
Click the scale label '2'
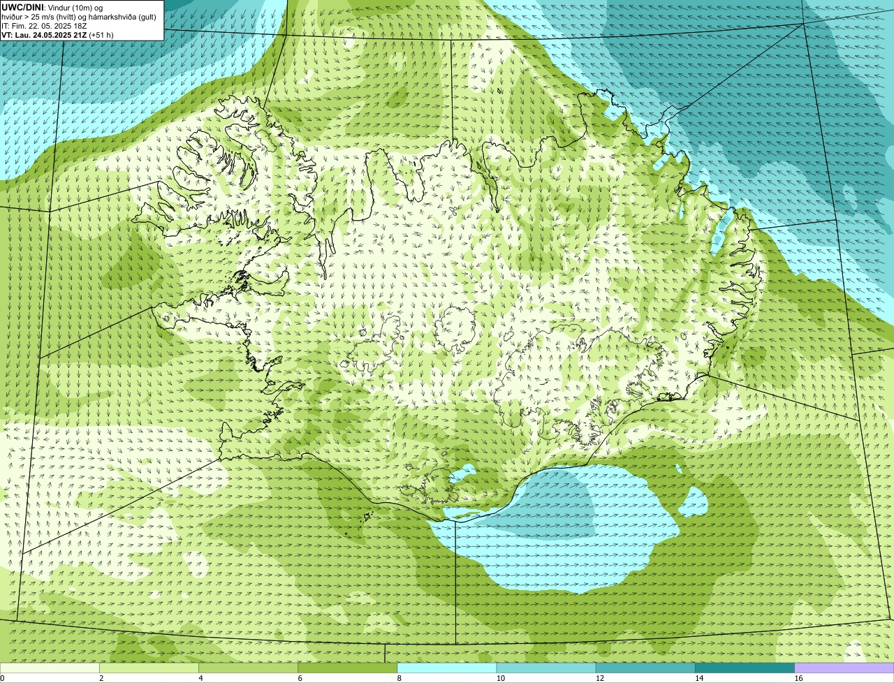click(x=101, y=678)
